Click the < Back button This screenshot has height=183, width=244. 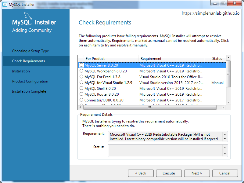point(141,173)
